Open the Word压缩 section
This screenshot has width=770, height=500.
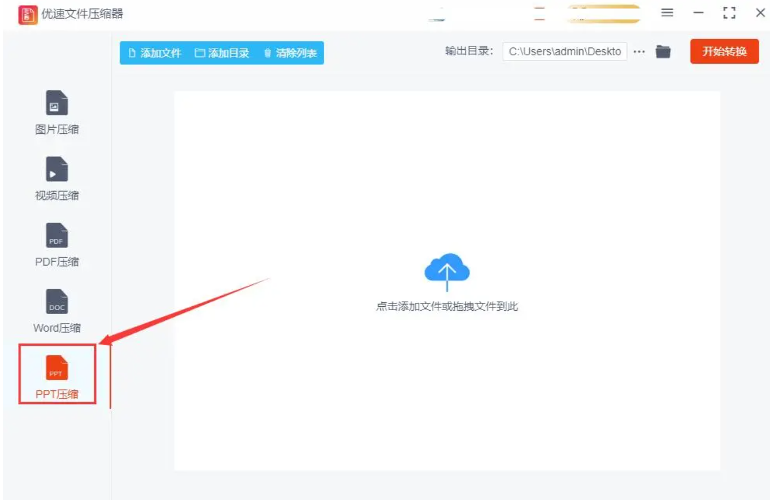click(x=56, y=311)
